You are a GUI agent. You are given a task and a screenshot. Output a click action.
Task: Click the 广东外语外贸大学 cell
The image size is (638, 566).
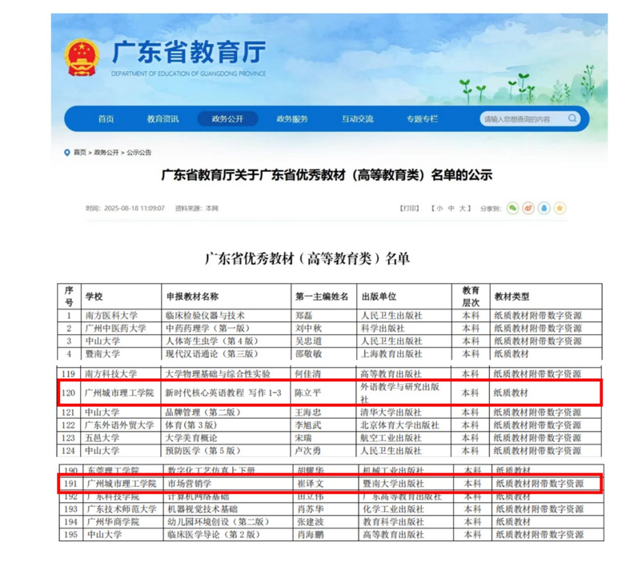[x=119, y=425]
